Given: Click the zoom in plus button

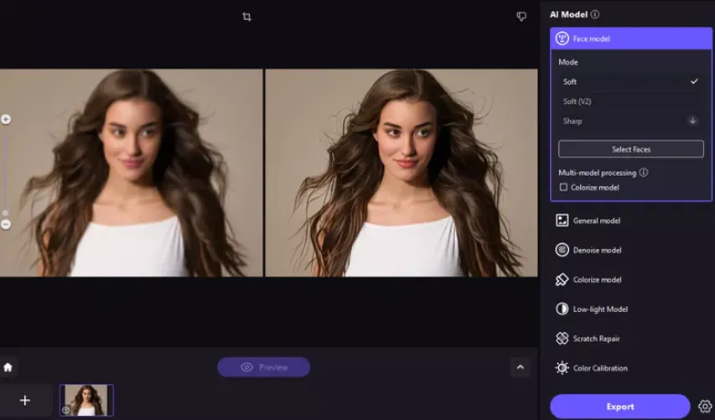Looking at the screenshot, I should point(6,120).
